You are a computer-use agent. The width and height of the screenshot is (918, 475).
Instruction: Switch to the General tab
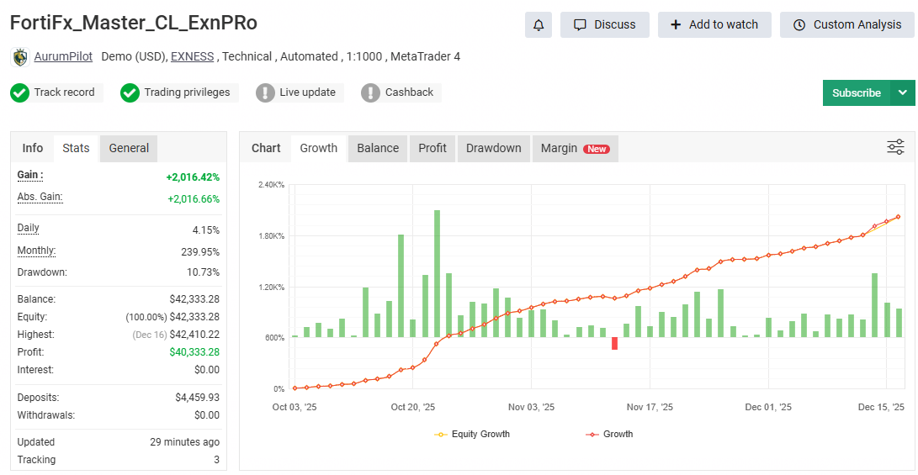click(129, 148)
